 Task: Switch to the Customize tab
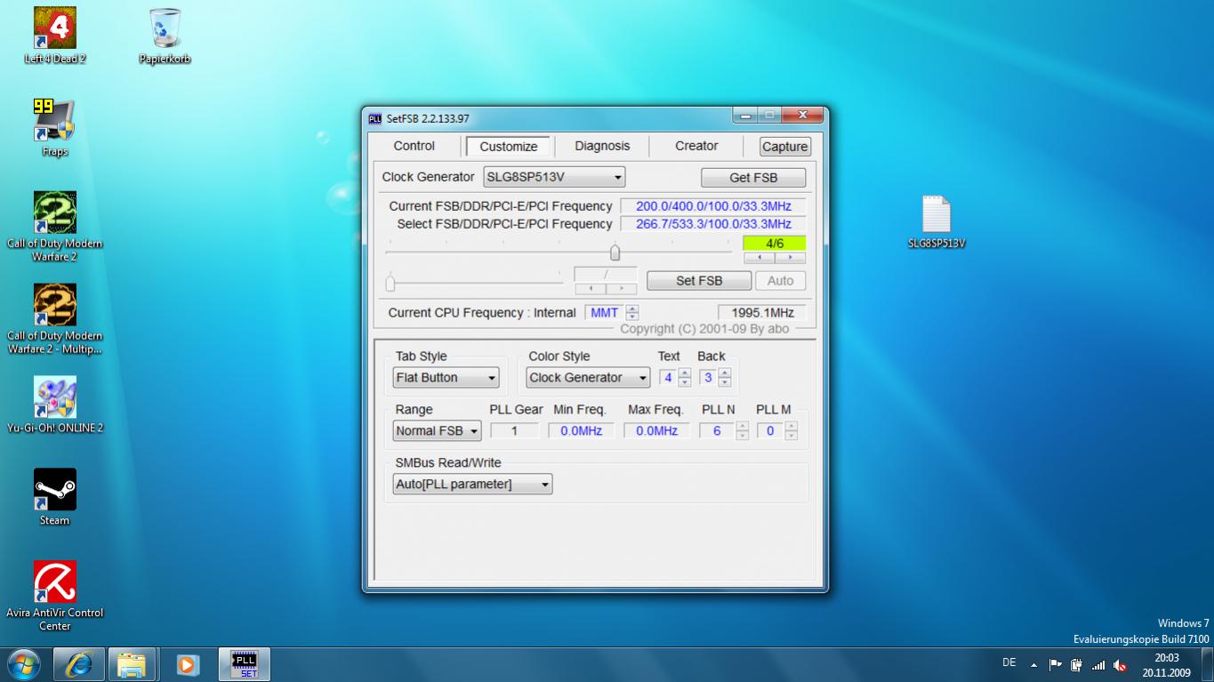pos(509,147)
